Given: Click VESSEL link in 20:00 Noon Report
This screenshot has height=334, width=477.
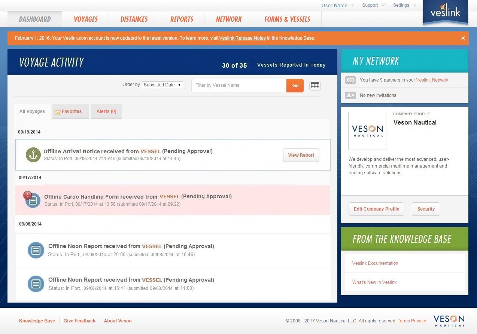Looking at the screenshot, I should [x=152, y=246].
